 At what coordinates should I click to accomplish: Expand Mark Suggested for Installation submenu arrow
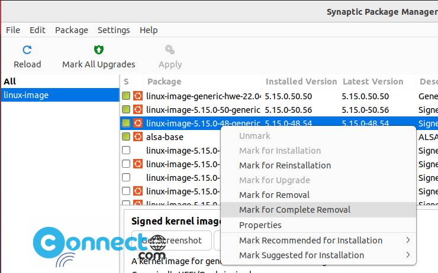pyautogui.click(x=408, y=255)
